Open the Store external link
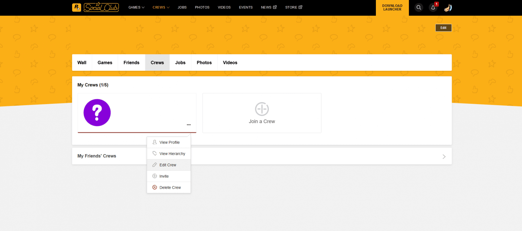This screenshot has width=522, height=231. 293,7
